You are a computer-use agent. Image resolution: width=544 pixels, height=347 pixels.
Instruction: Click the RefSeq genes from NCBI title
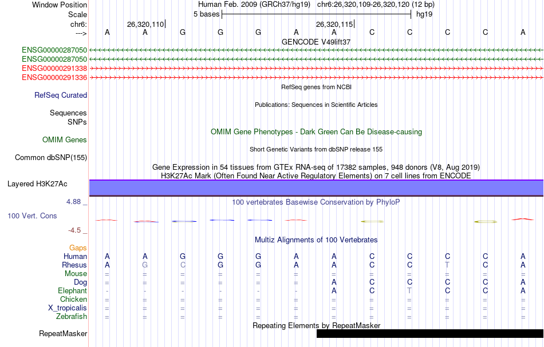click(x=316, y=87)
